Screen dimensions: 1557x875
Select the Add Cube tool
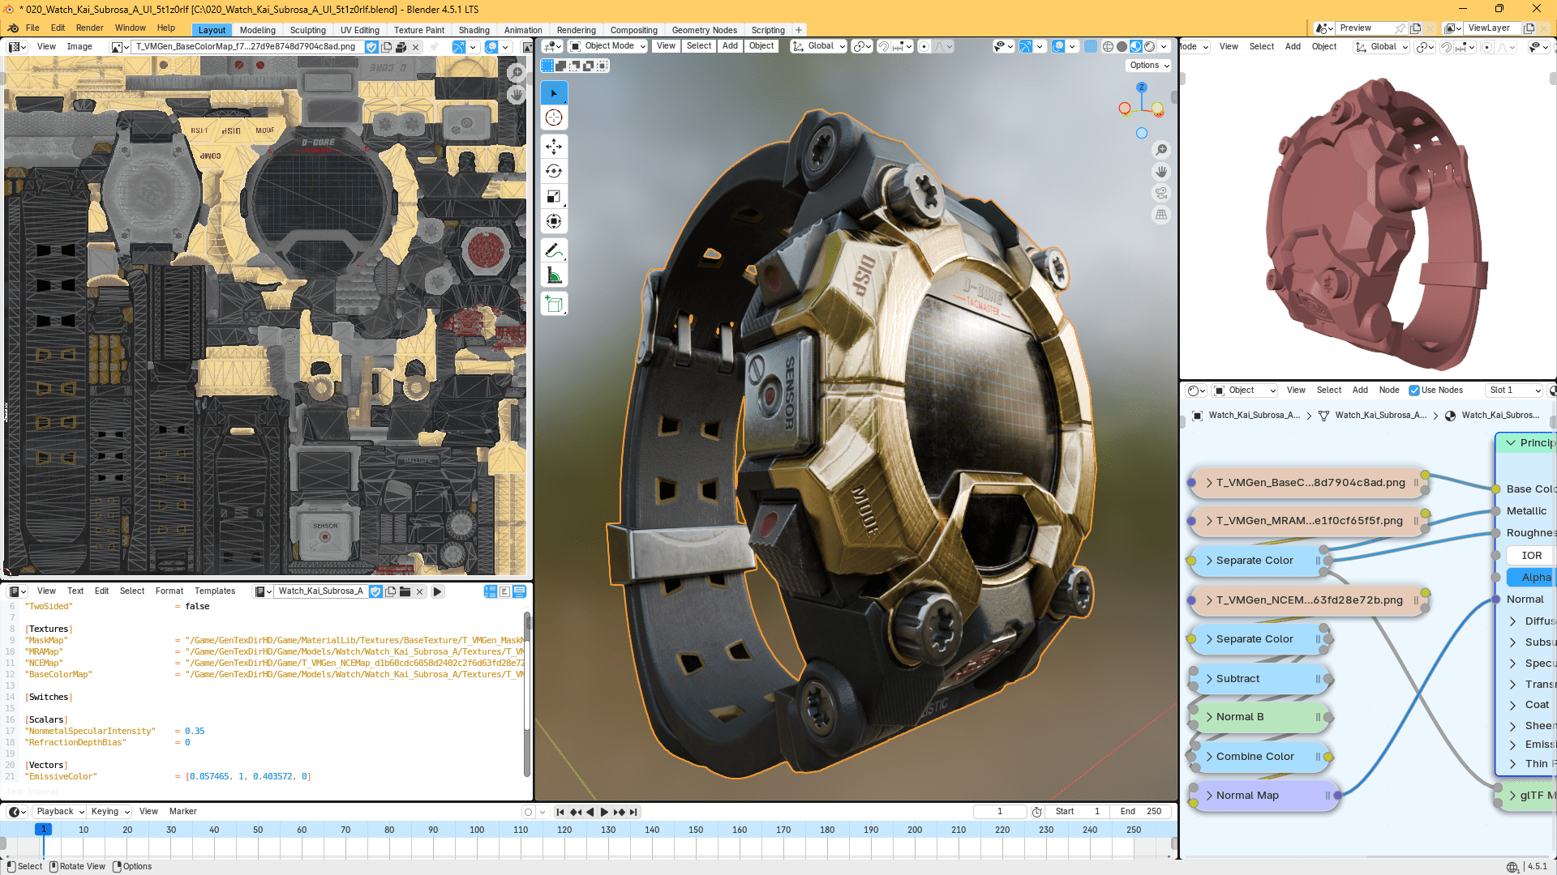click(x=554, y=304)
